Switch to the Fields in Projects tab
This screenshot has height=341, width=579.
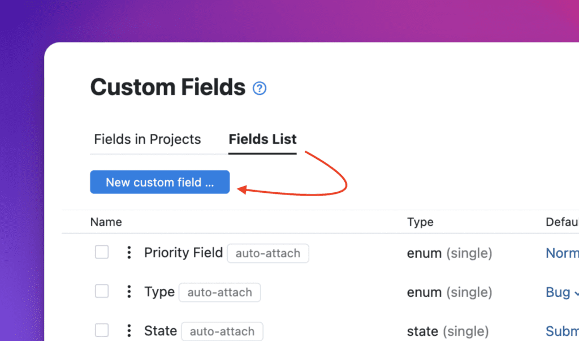(x=148, y=139)
